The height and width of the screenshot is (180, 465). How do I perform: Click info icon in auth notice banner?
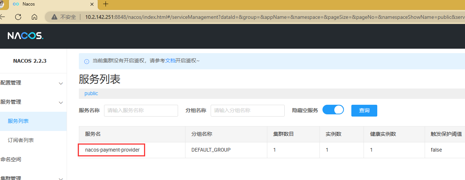tap(87, 61)
